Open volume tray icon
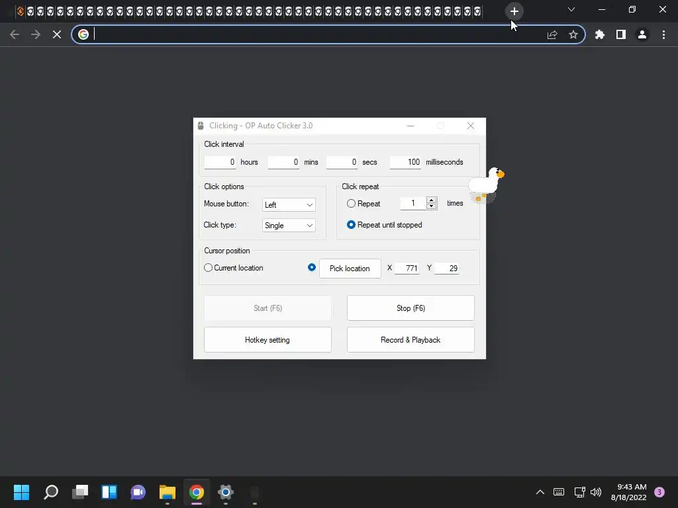Screen dimensions: 678x508 [596, 492]
